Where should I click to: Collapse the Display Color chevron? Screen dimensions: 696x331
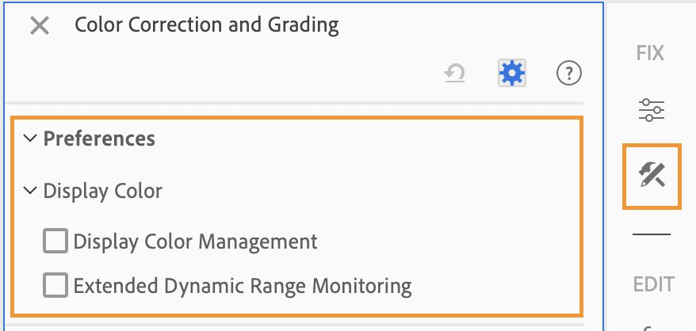coord(30,191)
